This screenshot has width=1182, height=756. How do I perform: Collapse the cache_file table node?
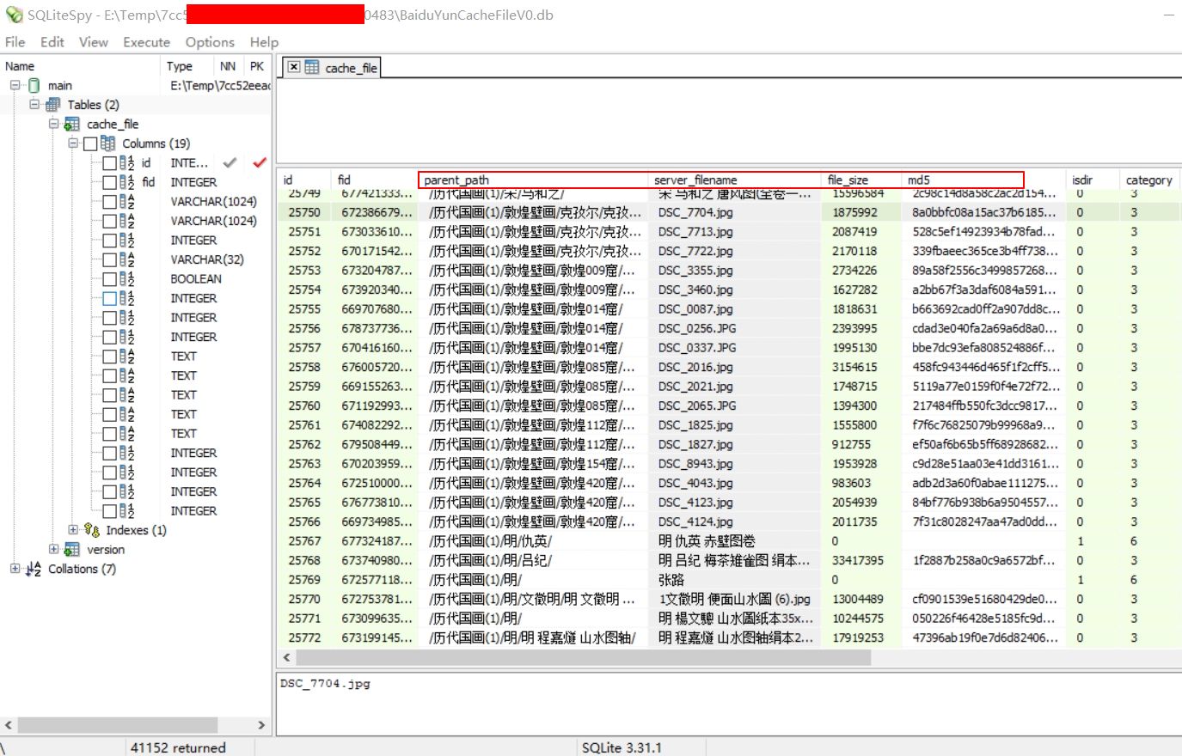click(x=53, y=125)
